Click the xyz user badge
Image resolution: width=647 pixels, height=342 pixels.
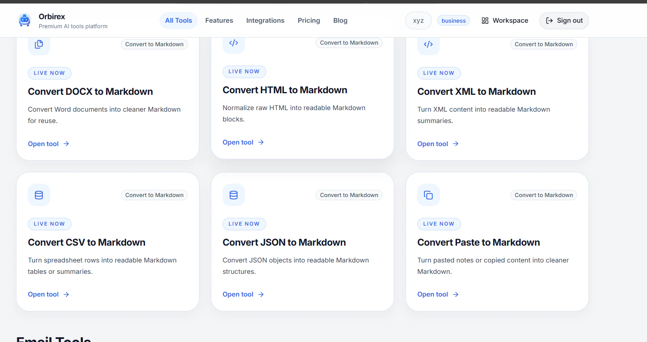[419, 20]
